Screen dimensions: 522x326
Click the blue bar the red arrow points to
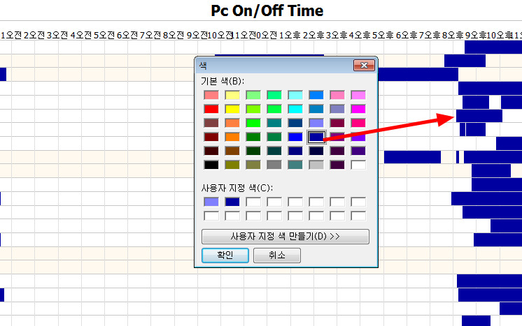(479, 115)
